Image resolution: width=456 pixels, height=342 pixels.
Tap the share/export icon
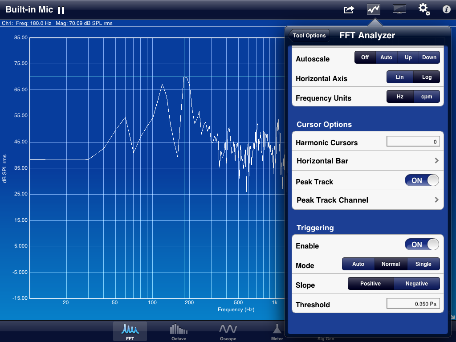pyautogui.click(x=349, y=9)
